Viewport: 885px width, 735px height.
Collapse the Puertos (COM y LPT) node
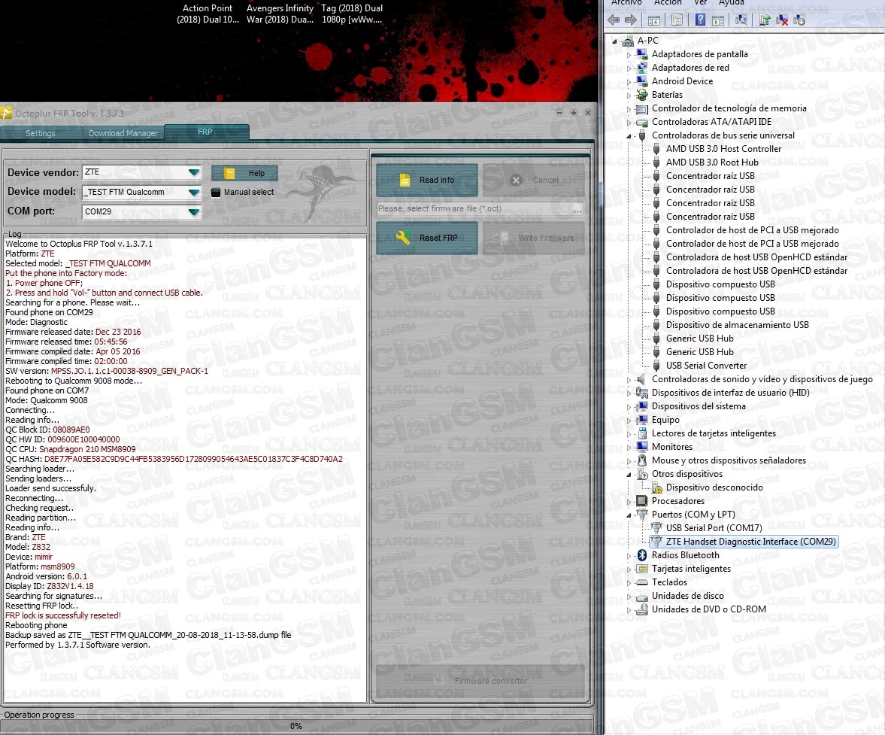pos(629,515)
